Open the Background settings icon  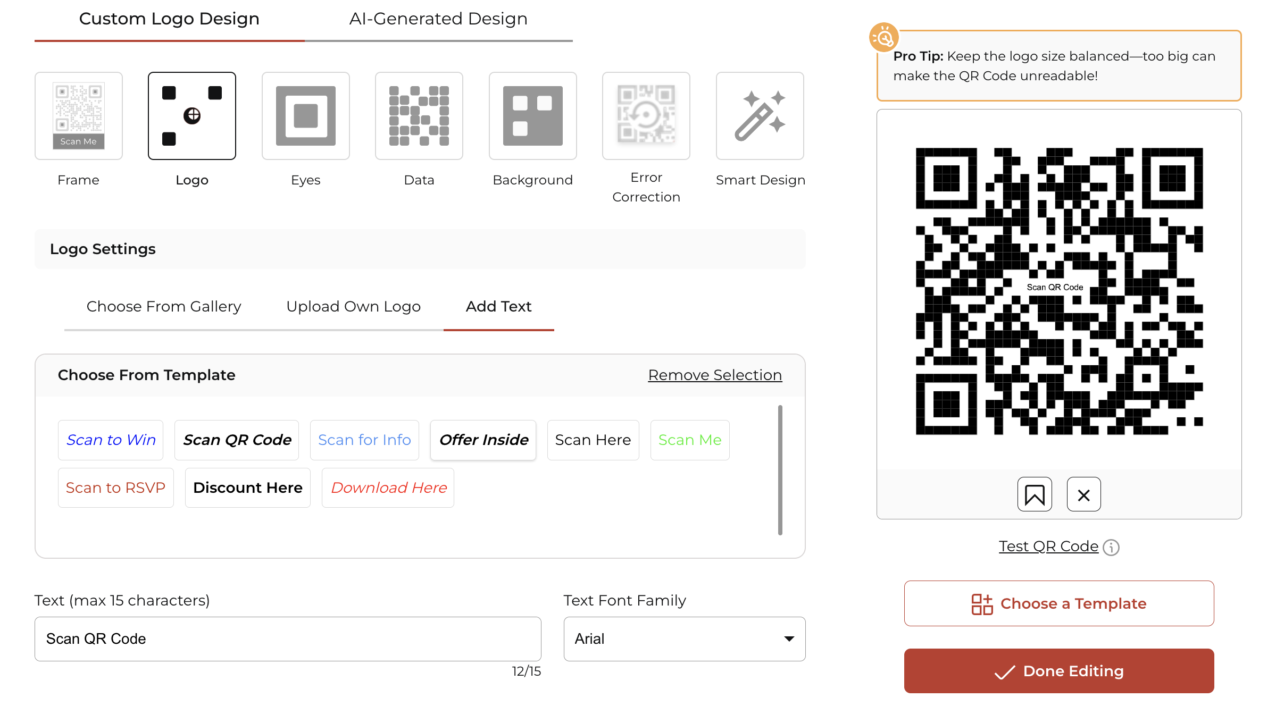pyautogui.click(x=533, y=116)
